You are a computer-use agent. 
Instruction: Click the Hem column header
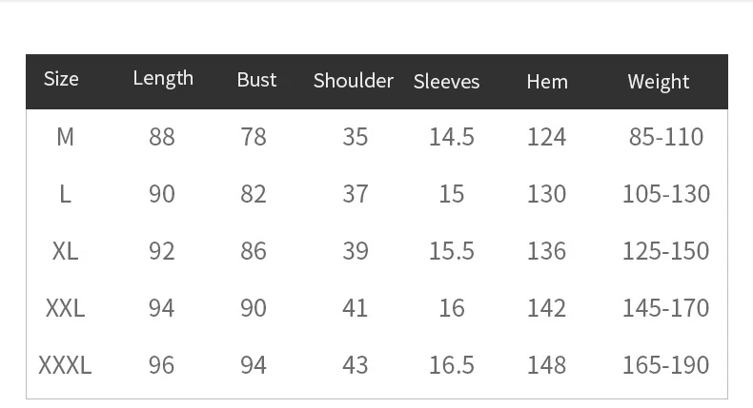[547, 82]
